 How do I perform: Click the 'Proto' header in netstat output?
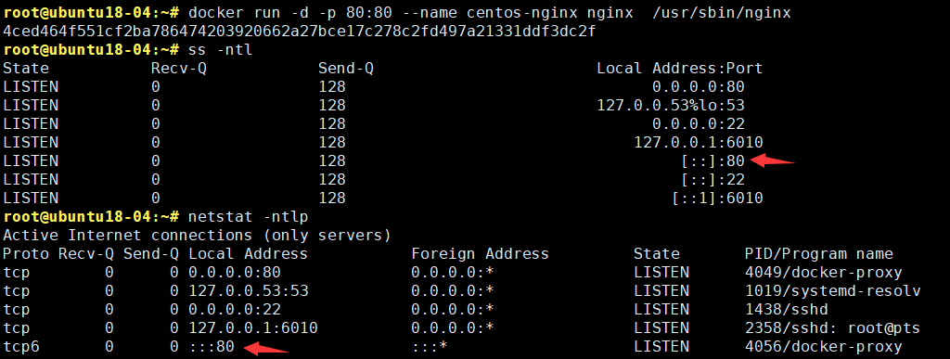click(x=26, y=253)
